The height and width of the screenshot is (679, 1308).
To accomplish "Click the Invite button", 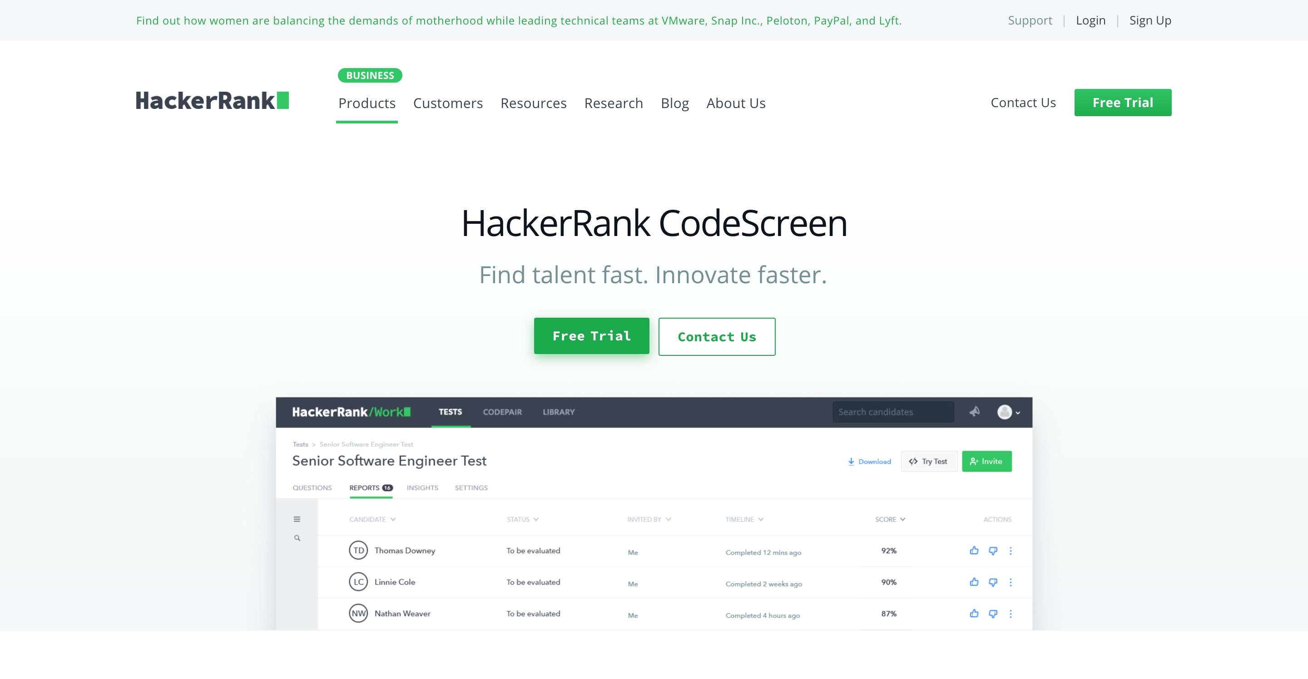I will (986, 461).
